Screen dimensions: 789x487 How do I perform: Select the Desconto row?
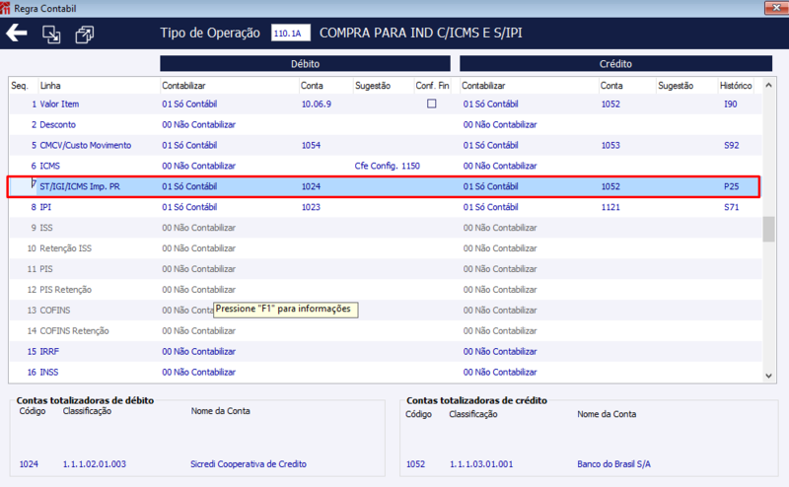(x=385, y=125)
